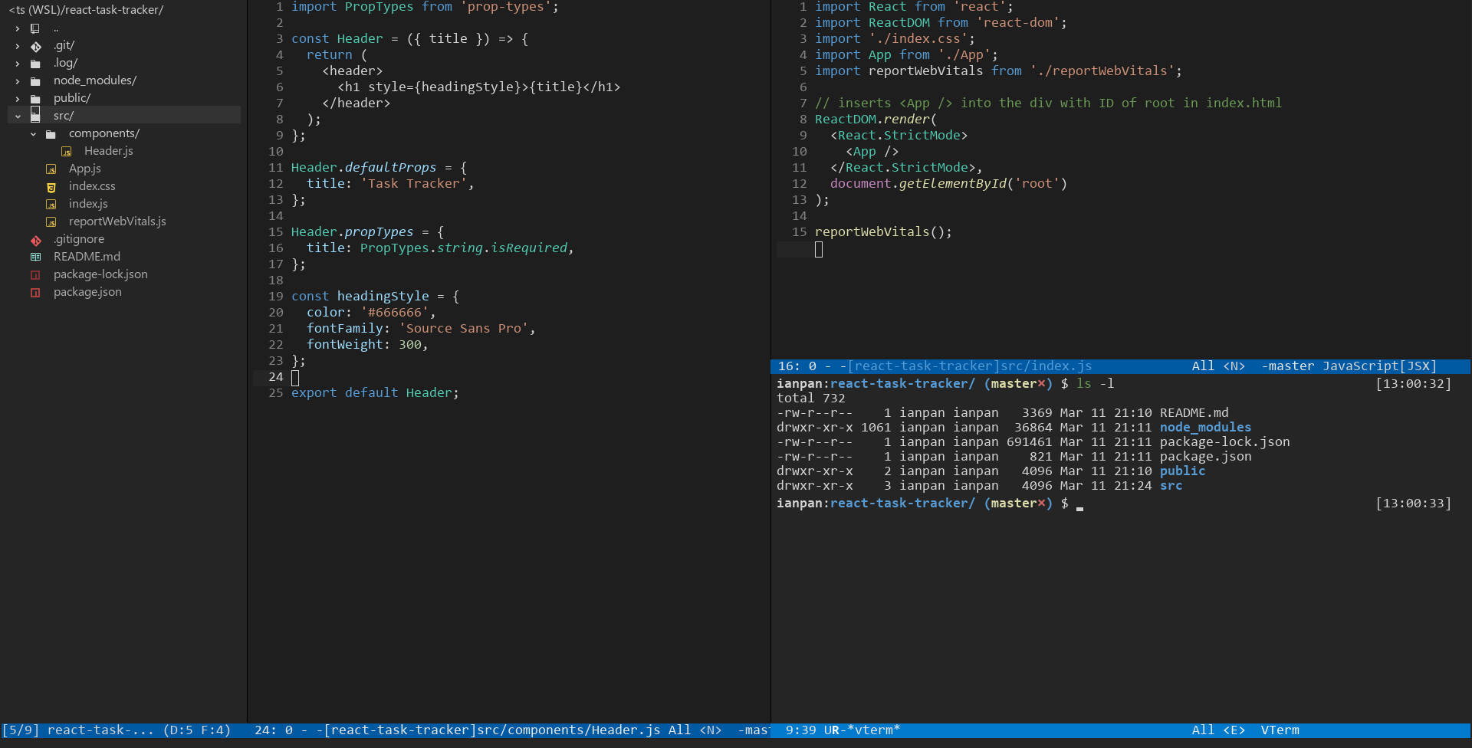Click the '[5/9] react-task-...' sidebar mode line
The width and height of the screenshot is (1472, 748).
(117, 730)
